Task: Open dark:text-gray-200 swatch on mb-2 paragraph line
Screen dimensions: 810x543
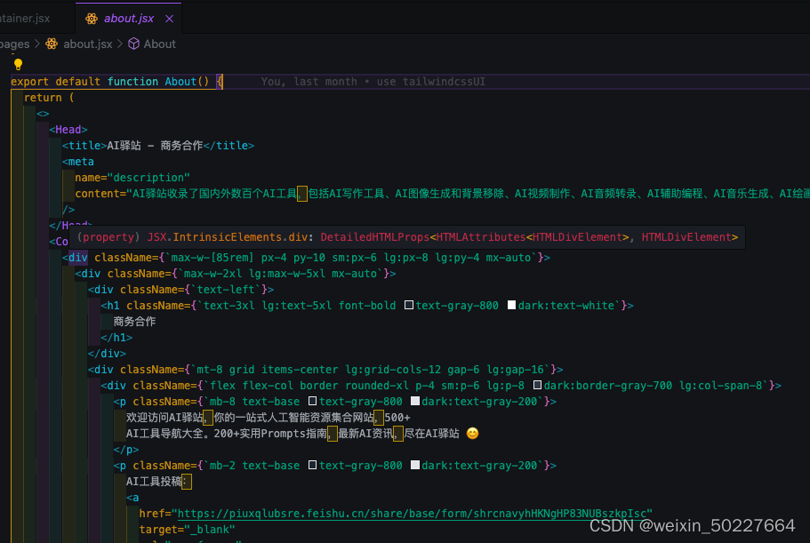Action: tap(415, 465)
